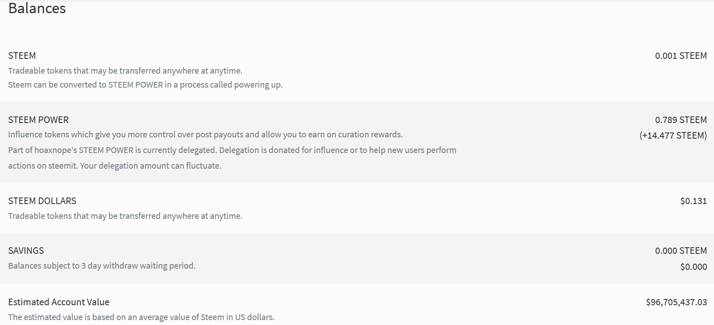The image size is (714, 325).
Task: Open the 0.001 STEEM balance dropdown
Action: pos(681,56)
